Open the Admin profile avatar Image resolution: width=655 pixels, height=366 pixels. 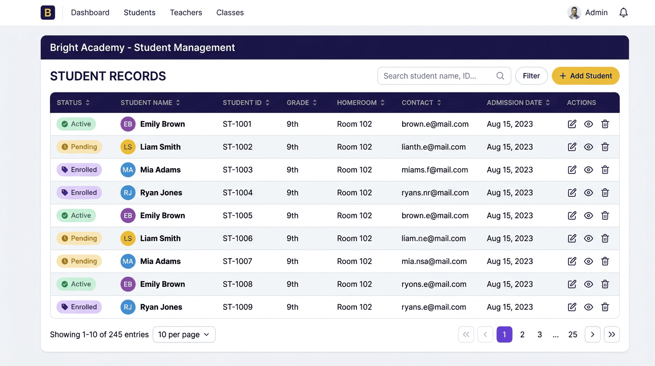tap(575, 12)
